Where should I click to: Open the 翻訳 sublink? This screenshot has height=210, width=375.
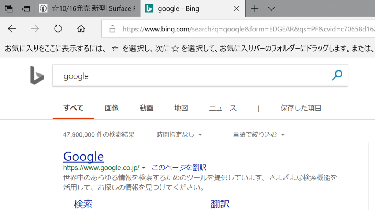pyautogui.click(x=220, y=204)
